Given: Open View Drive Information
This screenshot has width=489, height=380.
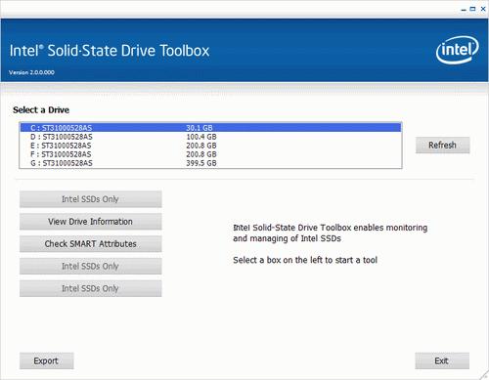Looking at the screenshot, I should (90, 222).
